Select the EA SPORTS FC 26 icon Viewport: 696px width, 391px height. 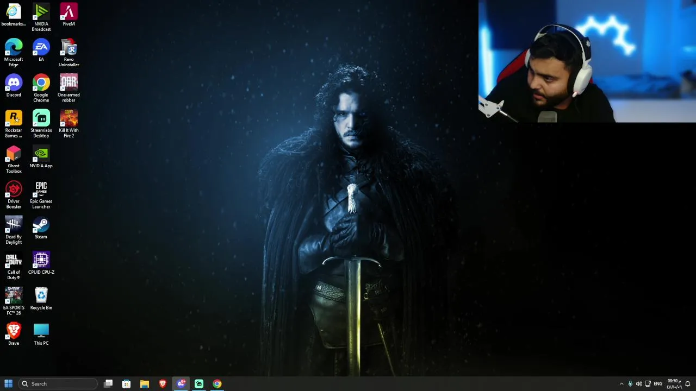pos(14,301)
